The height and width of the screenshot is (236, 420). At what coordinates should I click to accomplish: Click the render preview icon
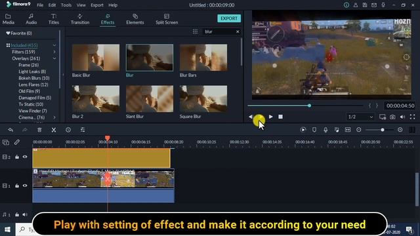(303, 130)
